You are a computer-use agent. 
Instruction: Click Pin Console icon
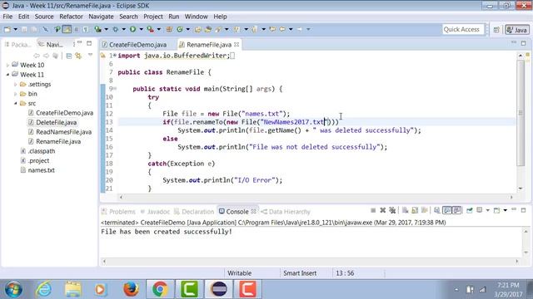470,210
